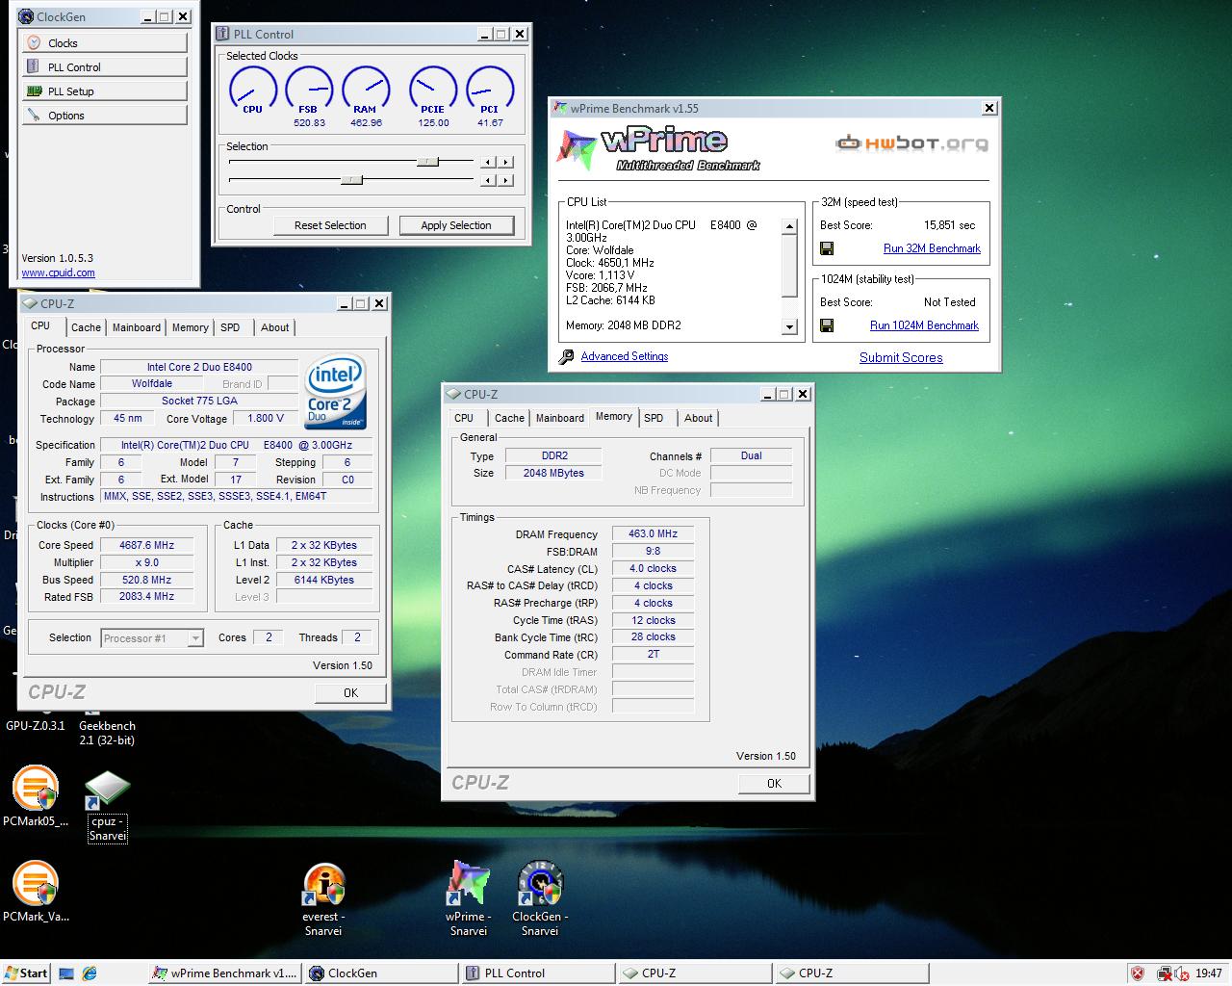Open Options in ClockGen
The image size is (1232, 986).
click(x=104, y=116)
